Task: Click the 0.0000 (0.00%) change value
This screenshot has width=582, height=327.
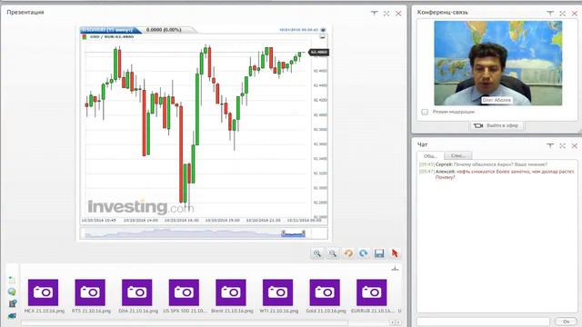Action: pos(164,30)
